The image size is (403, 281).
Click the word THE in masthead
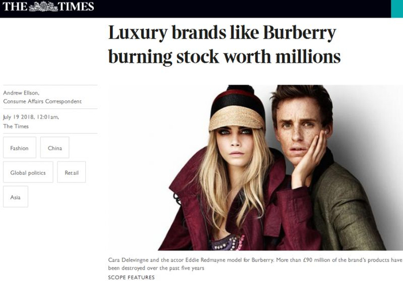tap(15, 6)
